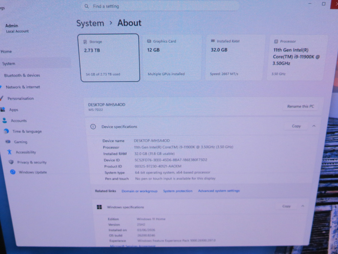Click the Device ID value 5C52FD76-3EE0
Viewport: 338px width, 254px height.
click(171, 160)
